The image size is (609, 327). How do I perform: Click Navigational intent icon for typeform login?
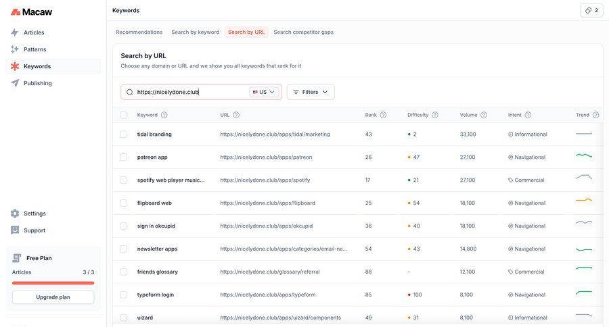510,295
